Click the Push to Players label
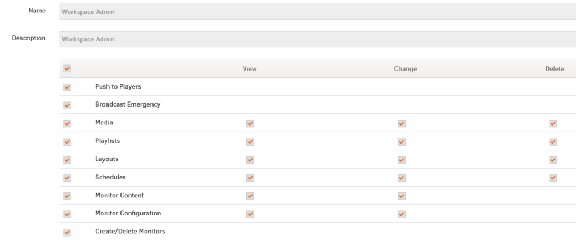Viewport: 576px width, 240px height. point(118,87)
